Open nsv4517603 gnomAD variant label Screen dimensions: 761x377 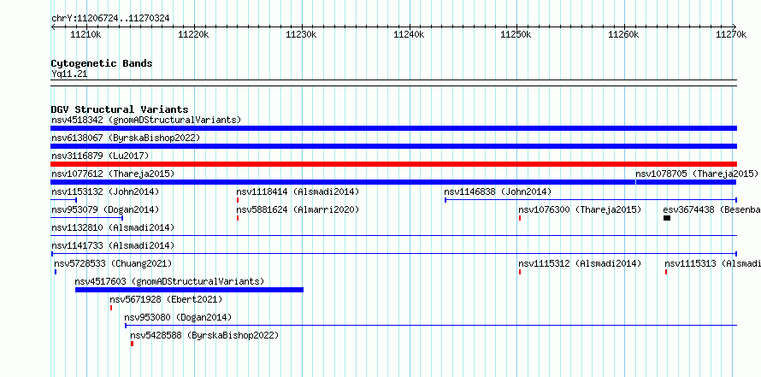pos(169,281)
